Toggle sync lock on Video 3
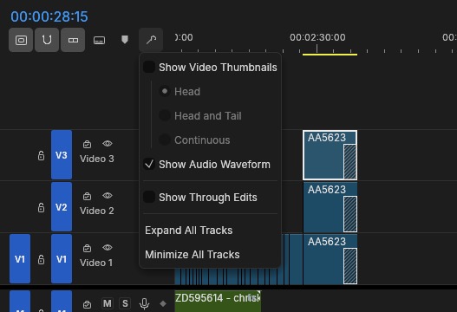Image resolution: width=457 pixels, height=312 pixels. tap(87, 144)
